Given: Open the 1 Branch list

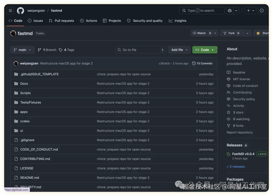Looking at the screenshot, I should tap(47, 50).
